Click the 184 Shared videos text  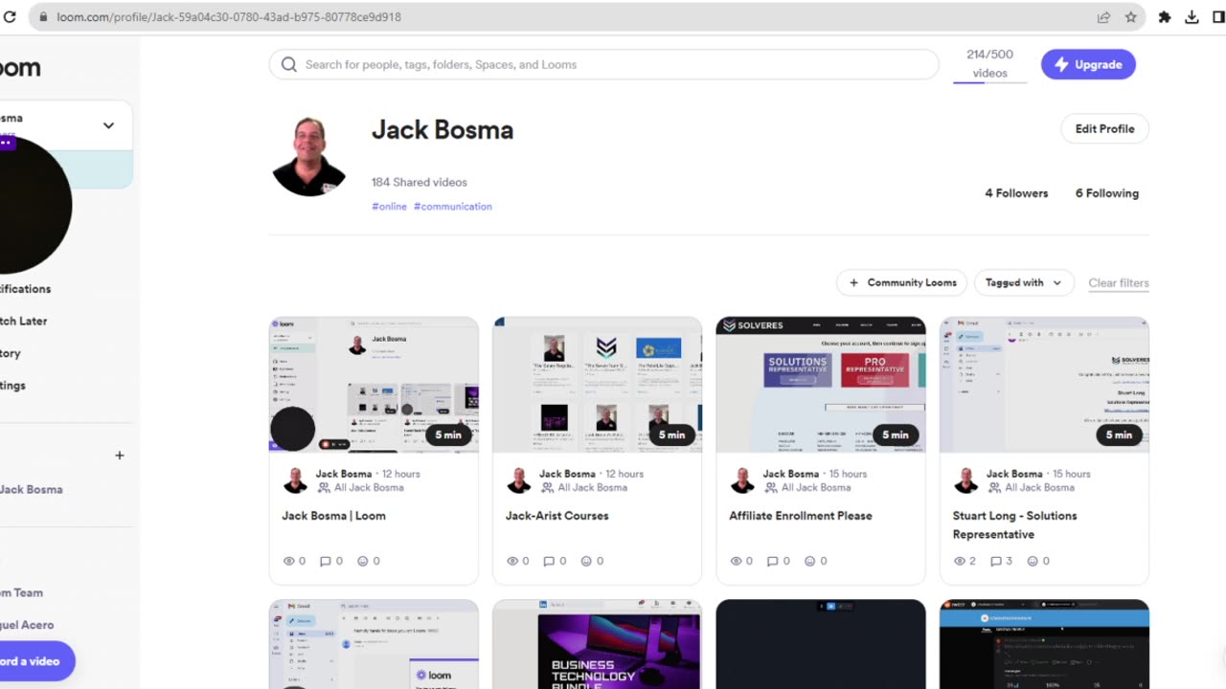coord(420,182)
